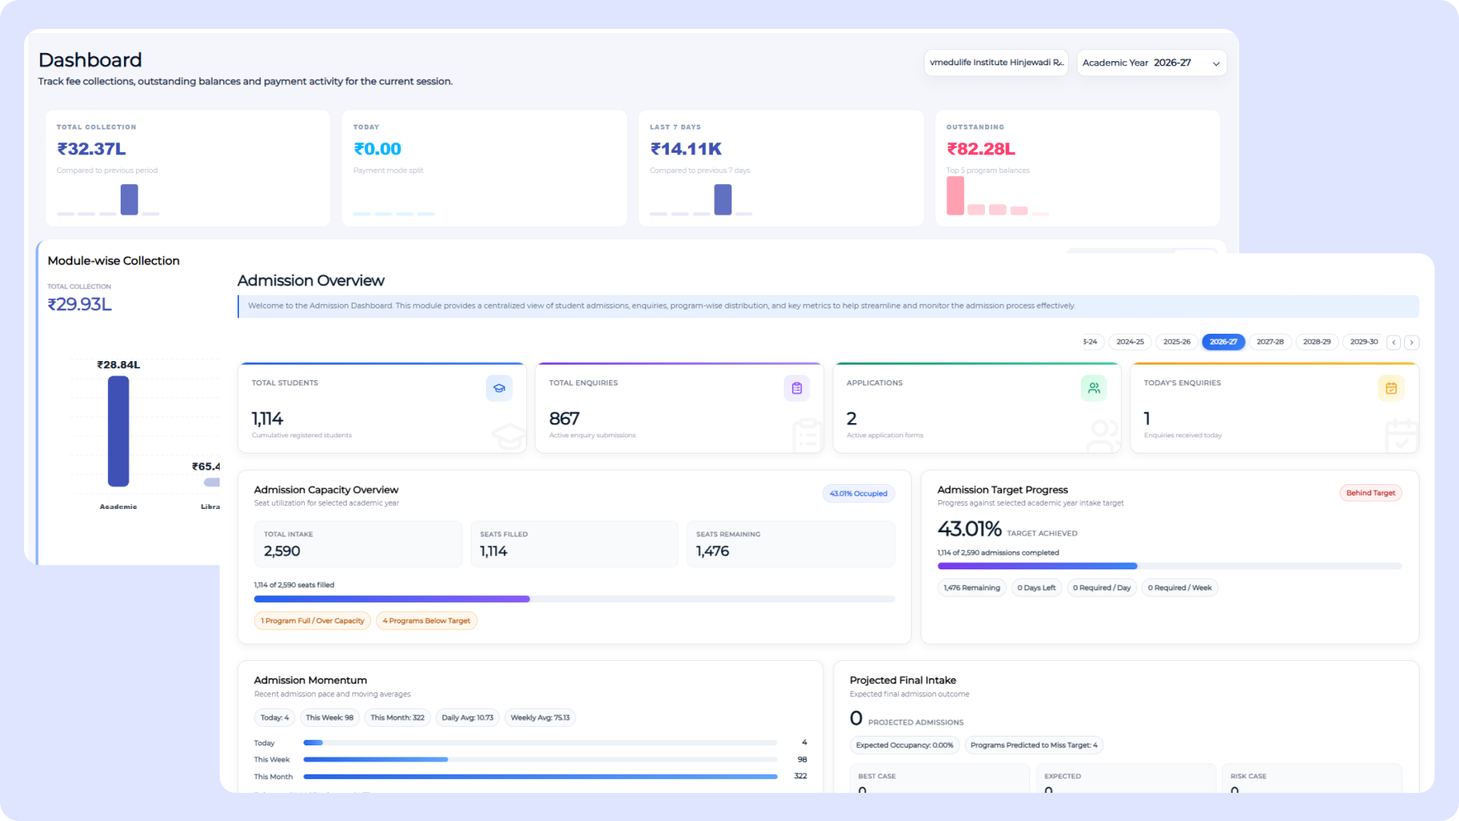
Task: Click the 0 Required / Day chip
Action: (1102, 588)
